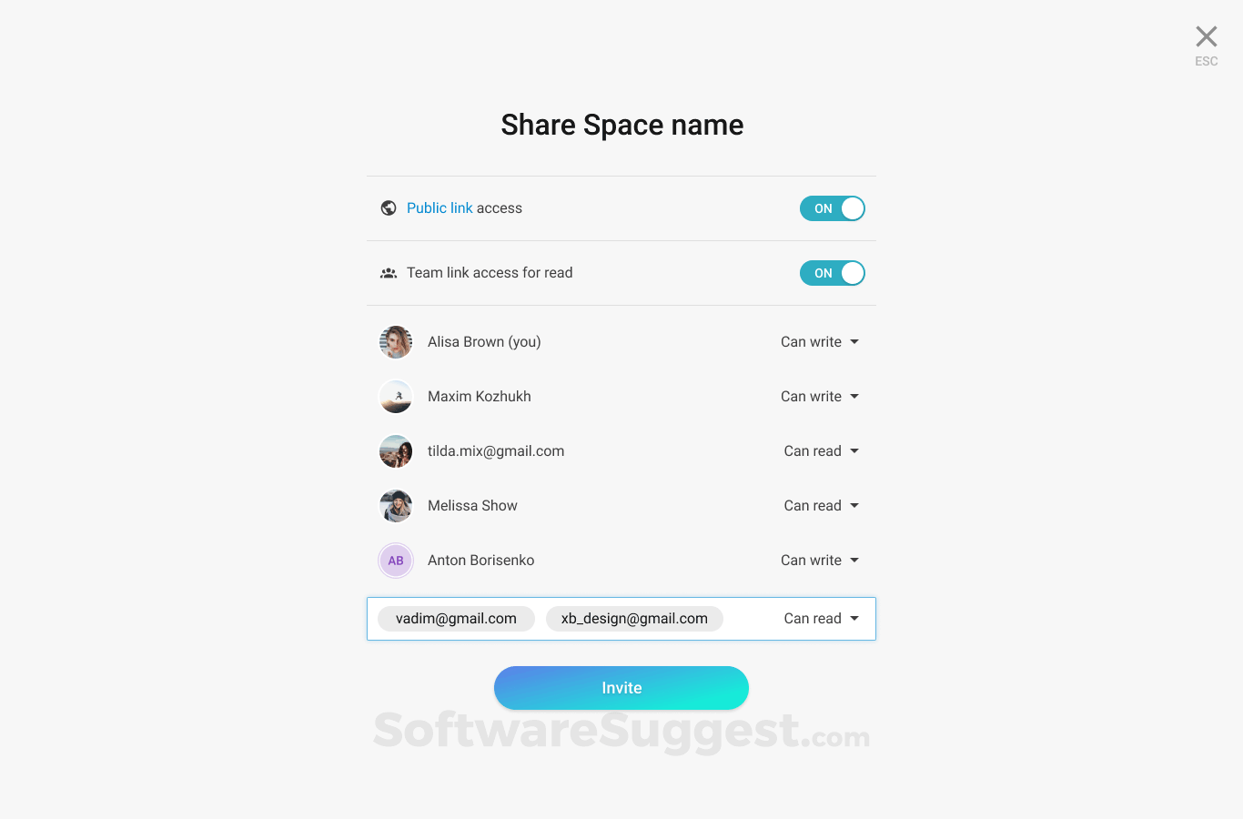Open Melissa Show's Can read dropdown
The height and width of the screenshot is (819, 1243).
pos(822,506)
